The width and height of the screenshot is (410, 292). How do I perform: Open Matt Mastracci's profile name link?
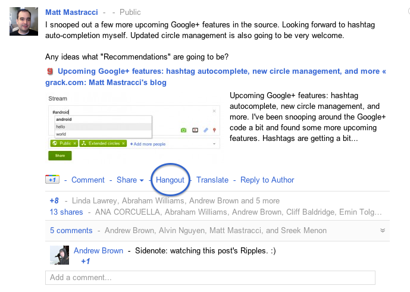tap(71, 12)
